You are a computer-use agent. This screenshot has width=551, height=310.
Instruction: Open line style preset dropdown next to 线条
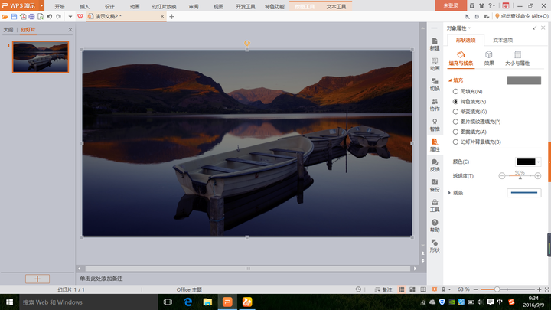[x=524, y=193]
